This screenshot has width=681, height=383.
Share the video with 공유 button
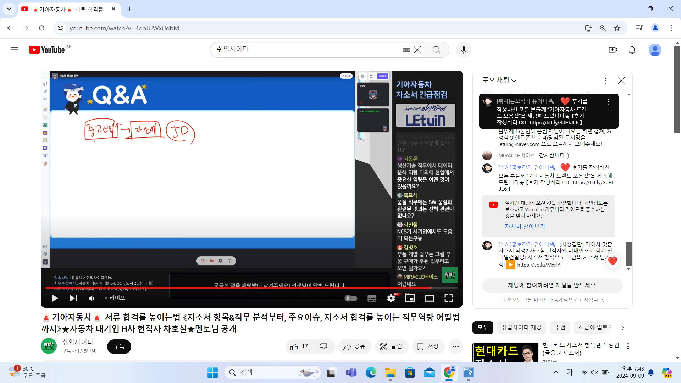[x=354, y=346]
